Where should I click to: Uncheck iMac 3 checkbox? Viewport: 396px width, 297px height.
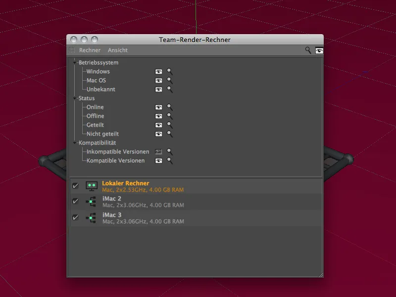pyautogui.click(x=75, y=217)
